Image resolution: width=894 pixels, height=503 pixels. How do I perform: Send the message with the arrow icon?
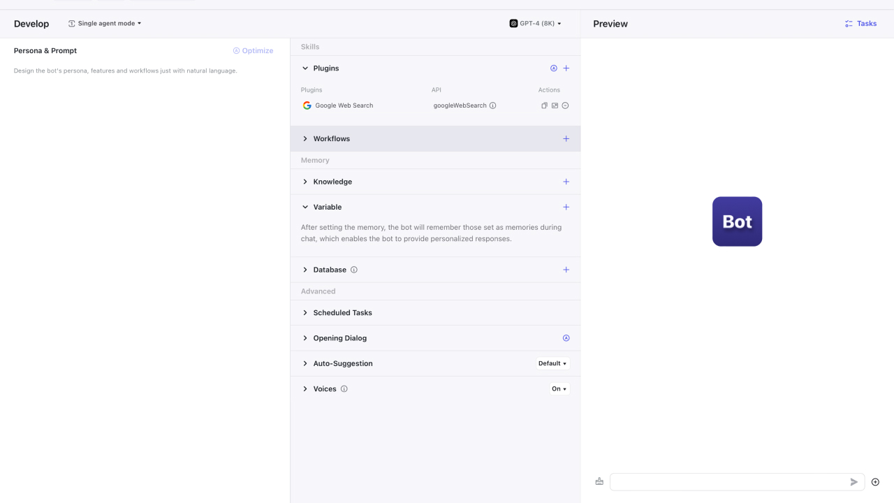coord(854,482)
